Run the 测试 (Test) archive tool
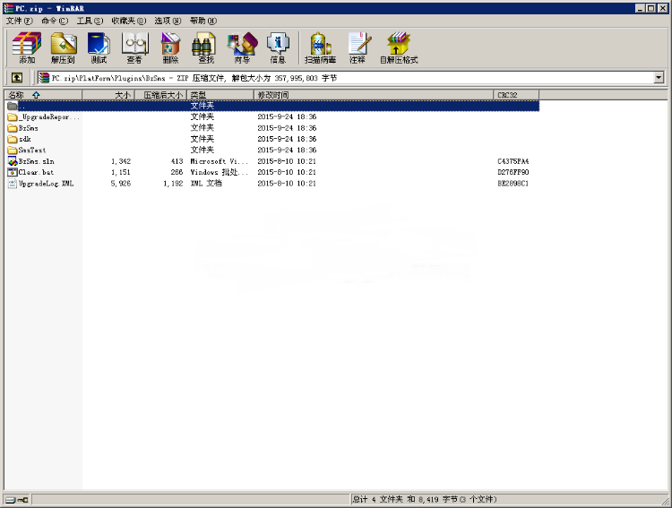Image resolution: width=672 pixels, height=508 pixels. (99, 47)
